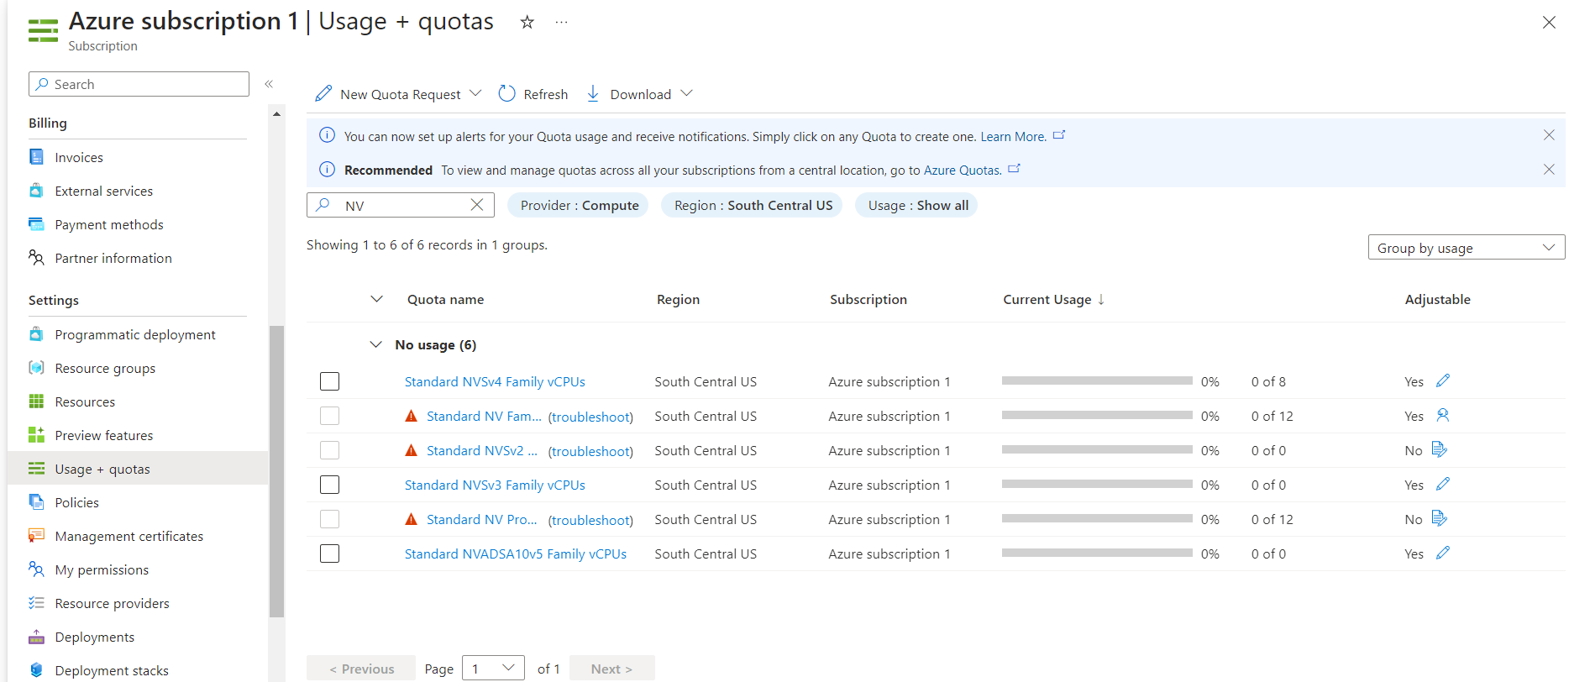Click the Invoices icon in Billing

[36, 157]
